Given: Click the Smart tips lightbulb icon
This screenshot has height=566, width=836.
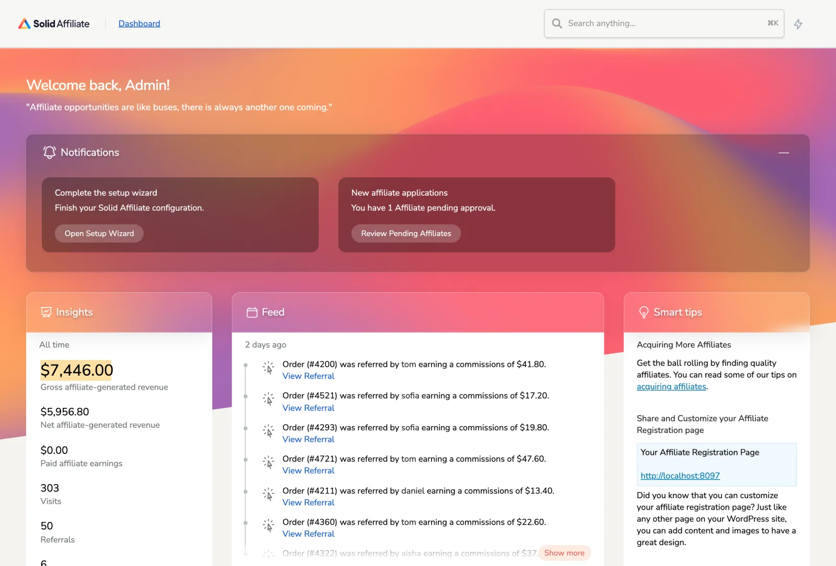Looking at the screenshot, I should 644,312.
